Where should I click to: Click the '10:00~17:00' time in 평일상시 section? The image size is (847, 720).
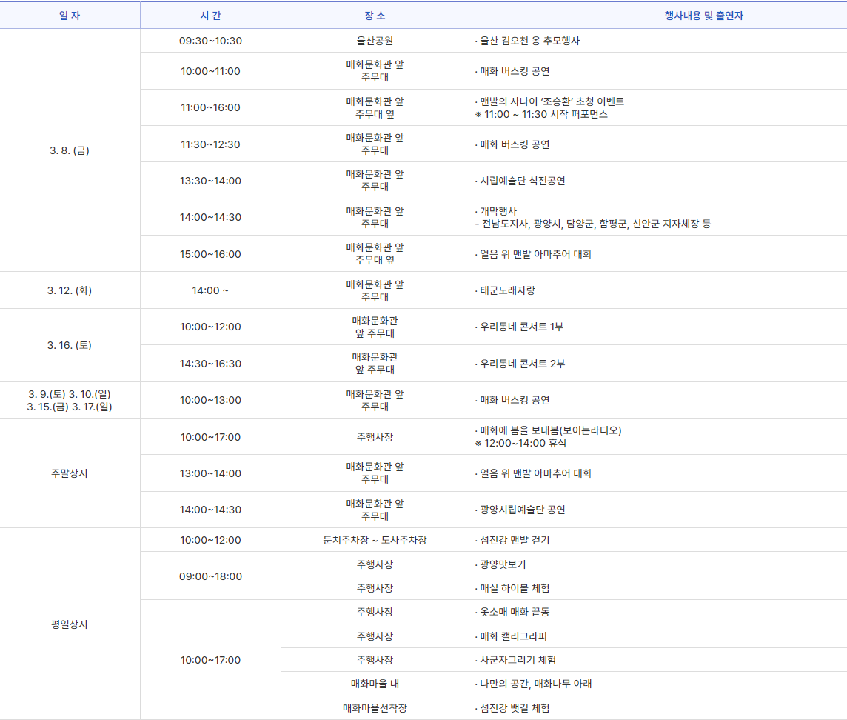(x=211, y=660)
